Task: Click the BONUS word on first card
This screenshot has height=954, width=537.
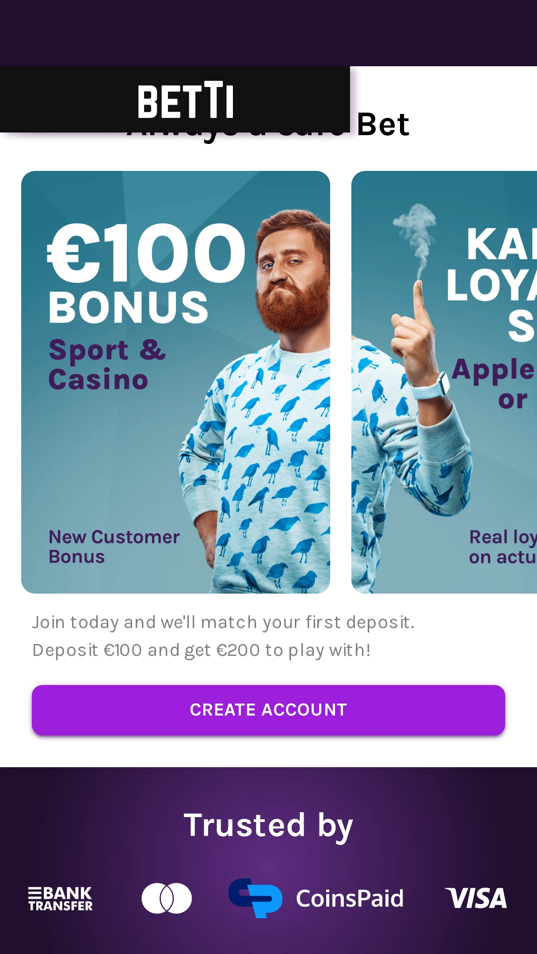Action: pyautogui.click(x=128, y=307)
